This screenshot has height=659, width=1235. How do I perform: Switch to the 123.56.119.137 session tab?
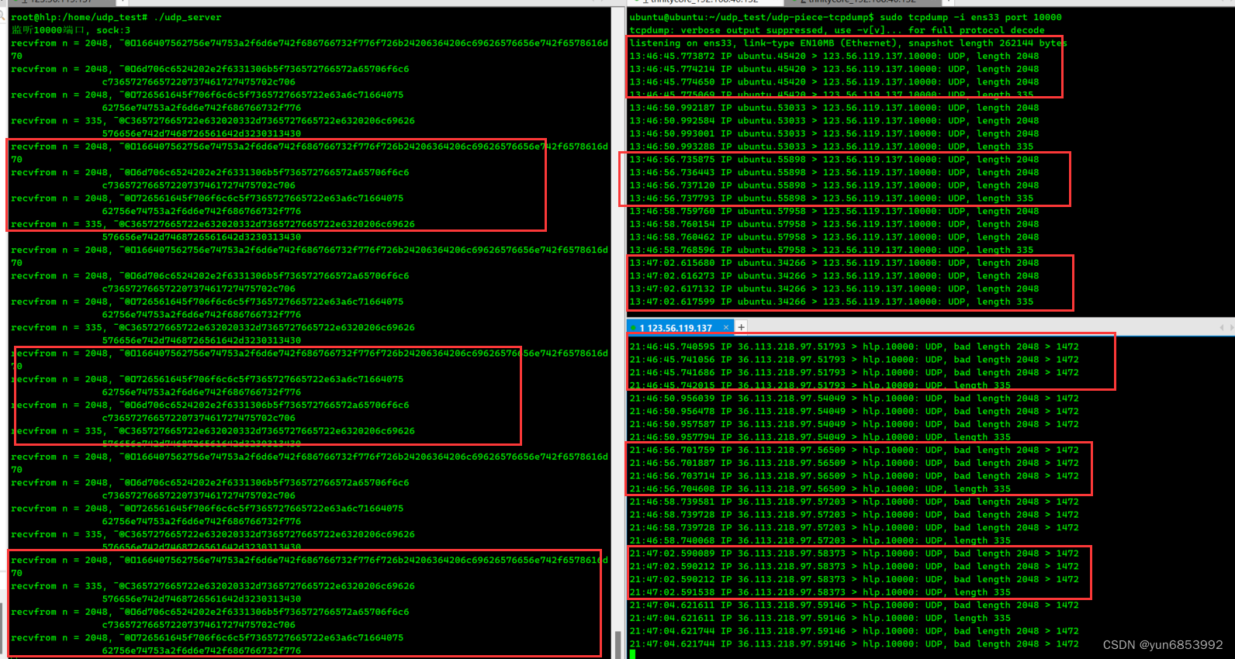[675, 328]
